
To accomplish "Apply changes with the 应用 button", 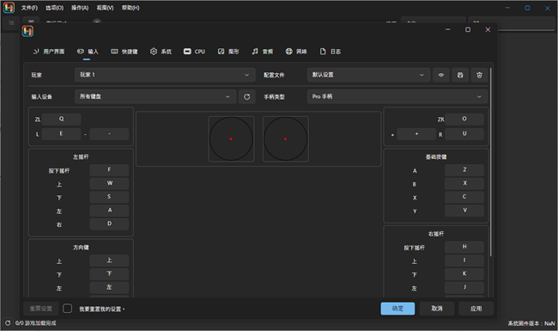I will 476,309.
